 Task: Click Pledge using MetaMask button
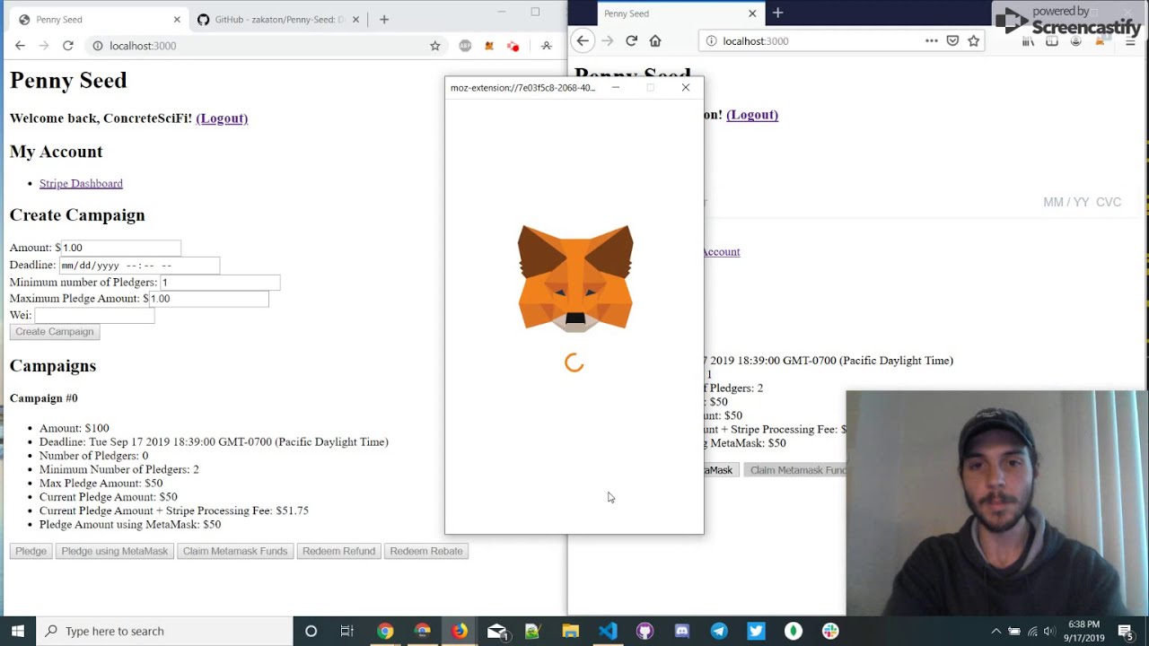(x=115, y=551)
